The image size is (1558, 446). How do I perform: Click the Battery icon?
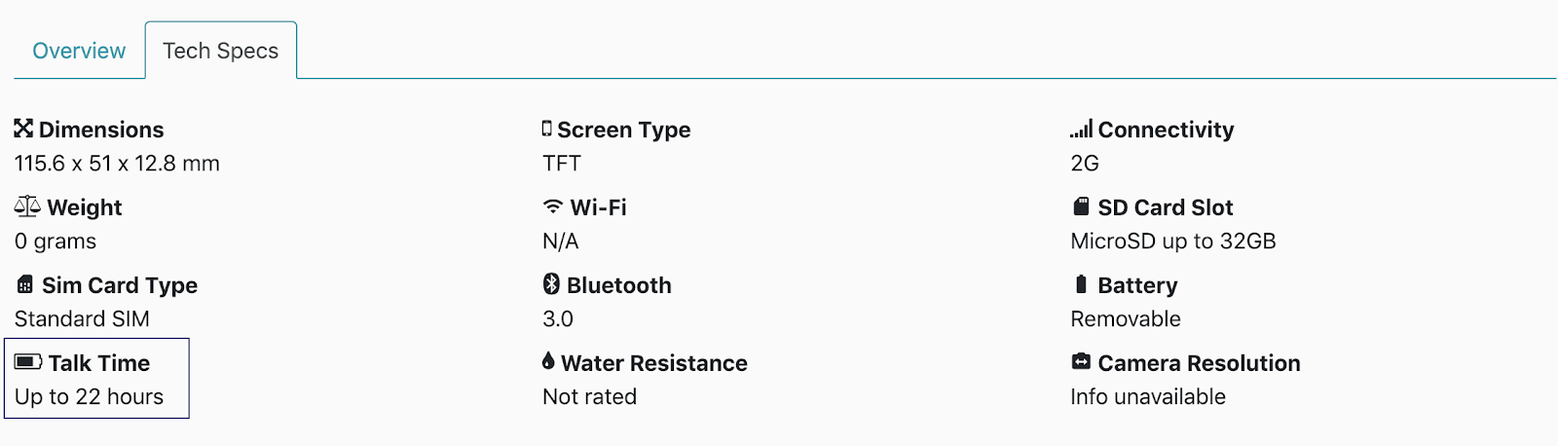pos(1081,284)
